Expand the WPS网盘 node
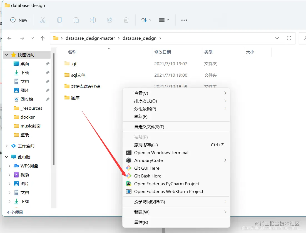Image resolution: width=306 pixels, height=233 pixels. click(x=9, y=166)
